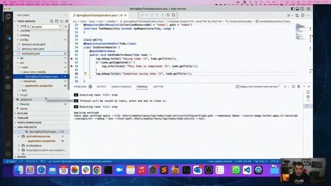Open run button dropdown arrow
This screenshot has height=186, width=331.
[x=292, y=16]
